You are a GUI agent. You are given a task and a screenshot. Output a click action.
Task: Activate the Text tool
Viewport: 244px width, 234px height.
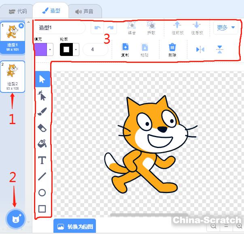[x=42, y=160]
